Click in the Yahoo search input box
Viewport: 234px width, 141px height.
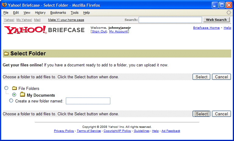(x=170, y=20)
